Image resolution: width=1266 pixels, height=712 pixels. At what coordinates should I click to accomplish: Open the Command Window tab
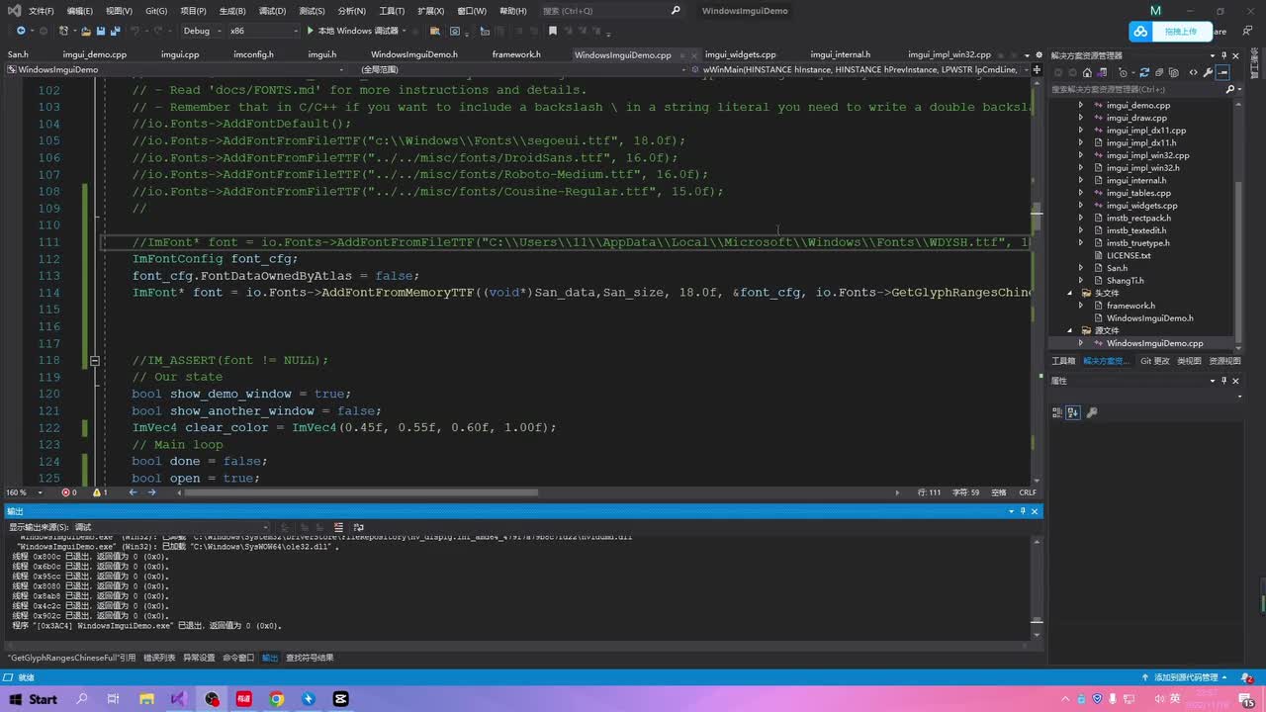237,658
